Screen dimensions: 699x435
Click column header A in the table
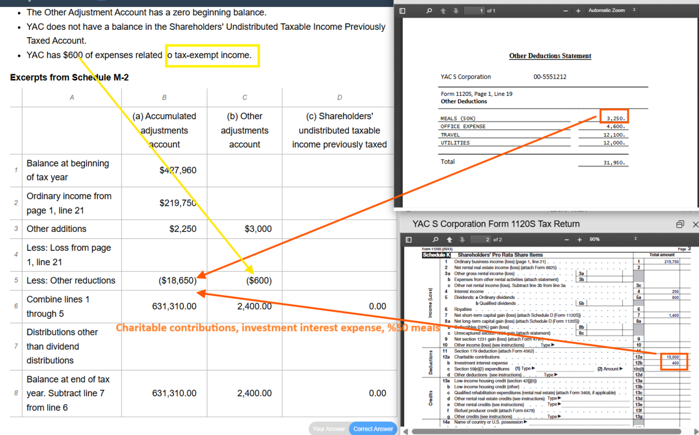(72, 97)
